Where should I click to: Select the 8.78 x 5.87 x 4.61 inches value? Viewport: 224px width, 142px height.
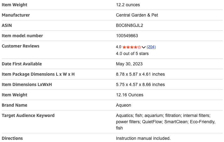click(140, 74)
